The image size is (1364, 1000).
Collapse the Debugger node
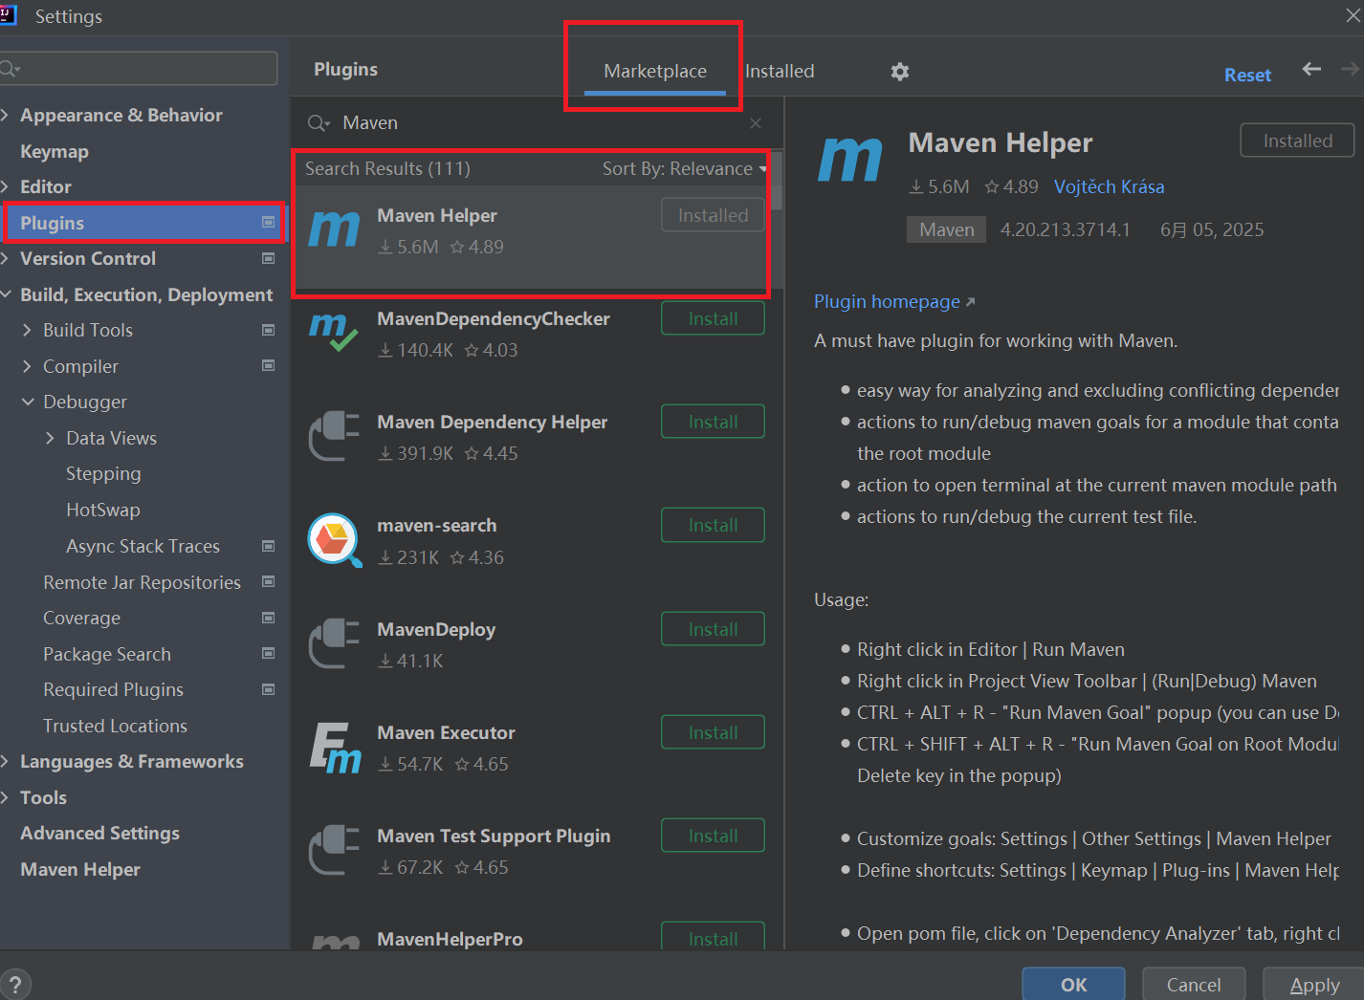coord(28,402)
